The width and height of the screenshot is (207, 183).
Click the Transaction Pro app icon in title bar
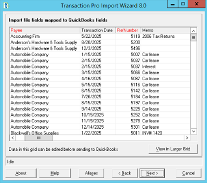6,5
